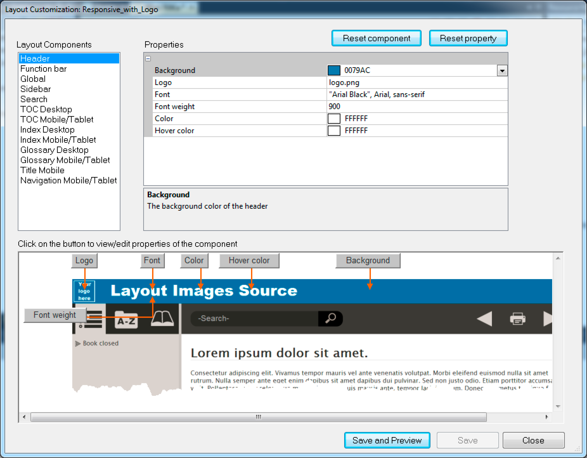Select 'Navigation Mobile/Tablet' component
Screen dimensions: 587x458
[68, 180]
